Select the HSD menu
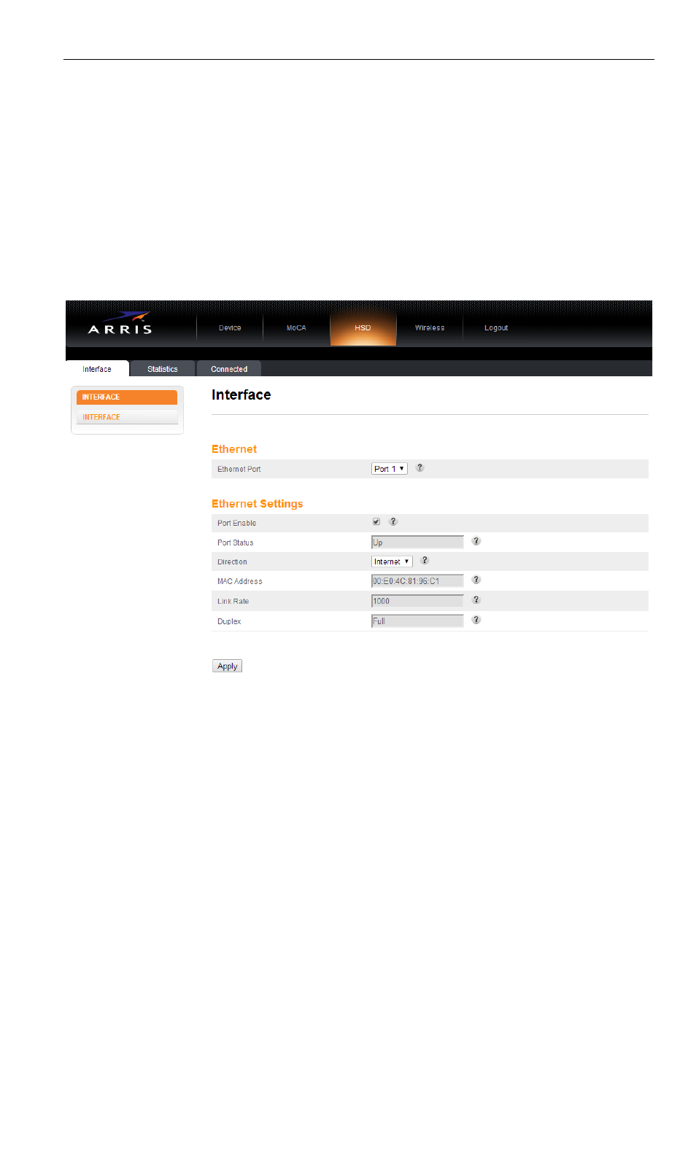The image size is (696, 1174). (x=363, y=328)
